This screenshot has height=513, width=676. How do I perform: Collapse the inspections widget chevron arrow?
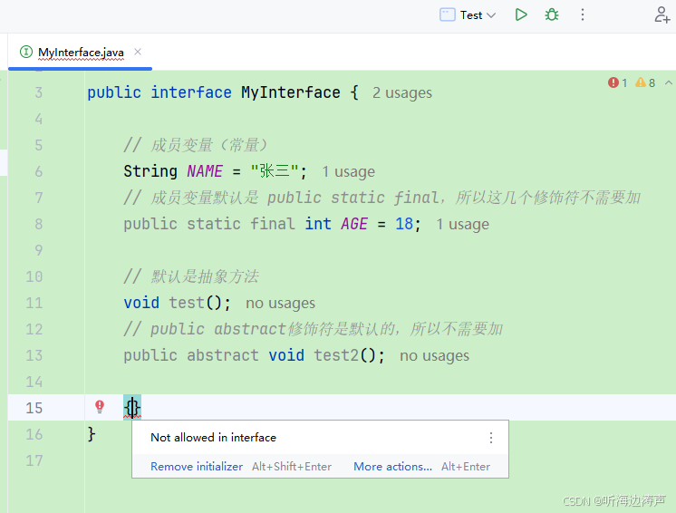(668, 82)
